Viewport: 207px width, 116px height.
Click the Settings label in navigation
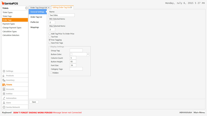tap(10, 71)
